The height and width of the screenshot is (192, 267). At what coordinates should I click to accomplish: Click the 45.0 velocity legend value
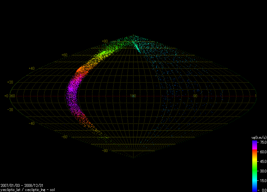263,161
